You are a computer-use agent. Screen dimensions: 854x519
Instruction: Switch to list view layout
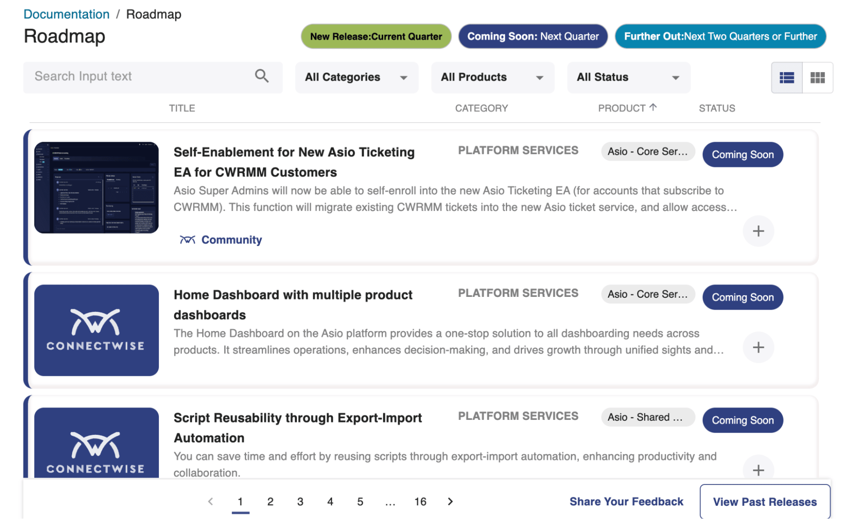(x=787, y=78)
